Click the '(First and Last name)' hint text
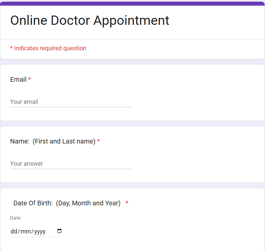 coord(64,141)
